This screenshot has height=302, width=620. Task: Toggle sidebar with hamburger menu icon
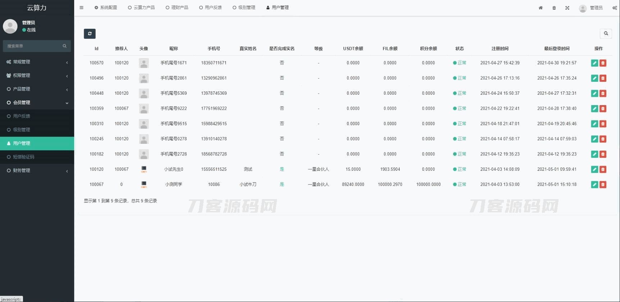(82, 8)
